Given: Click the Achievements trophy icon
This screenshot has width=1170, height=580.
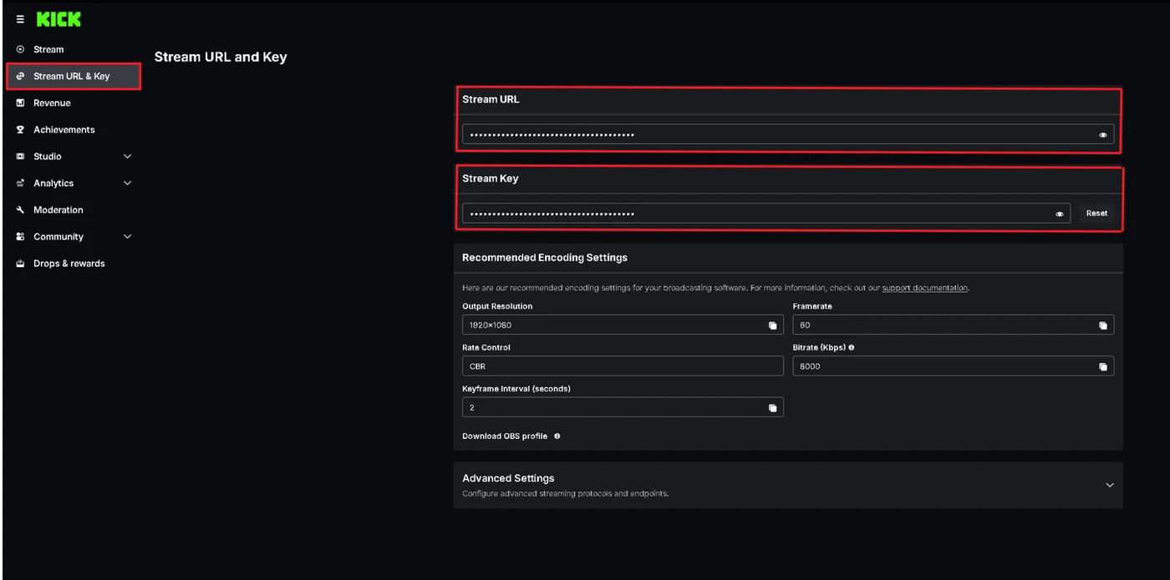Looking at the screenshot, I should 20,129.
